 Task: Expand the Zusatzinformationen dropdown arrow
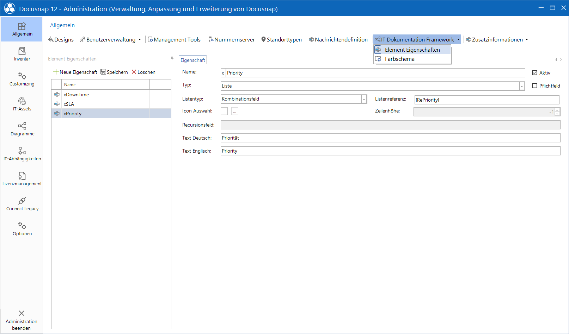tap(527, 40)
